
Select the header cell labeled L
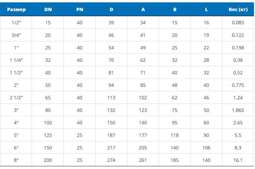(x=206, y=9)
